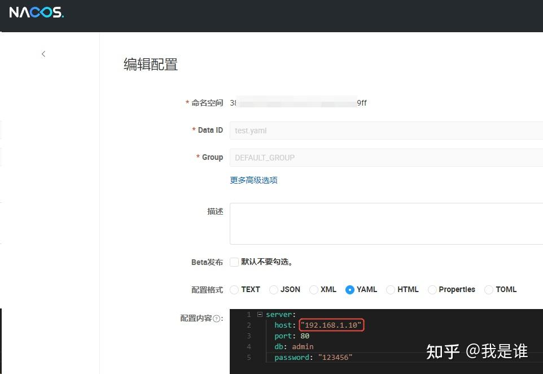Image resolution: width=543 pixels, height=374 pixels.
Task: Click the Group field with DEFAULT_GROUP
Action: 339,157
